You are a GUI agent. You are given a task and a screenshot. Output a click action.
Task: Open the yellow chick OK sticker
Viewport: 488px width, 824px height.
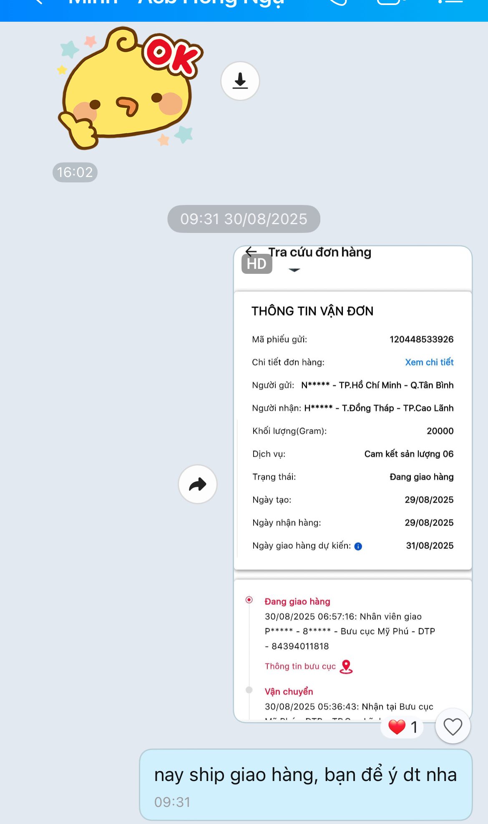[130, 88]
